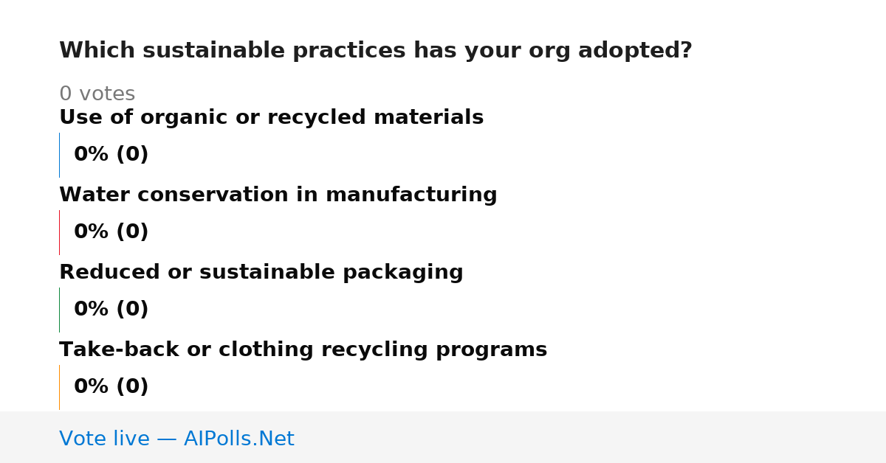Click the words Vote live in footer
The image size is (886, 463).
click(x=104, y=439)
